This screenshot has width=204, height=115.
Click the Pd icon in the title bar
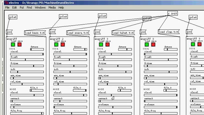click(6, 3)
